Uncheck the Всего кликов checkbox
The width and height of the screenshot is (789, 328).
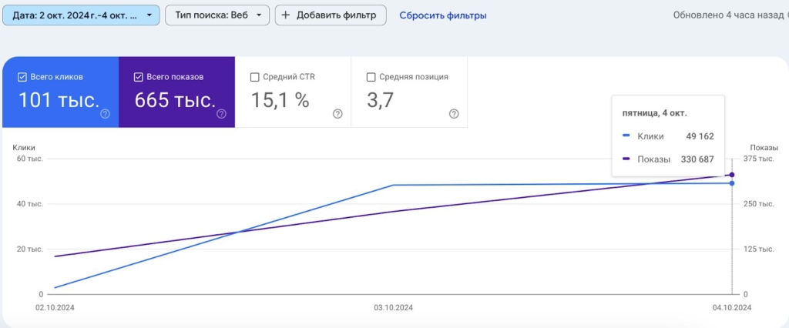point(22,77)
